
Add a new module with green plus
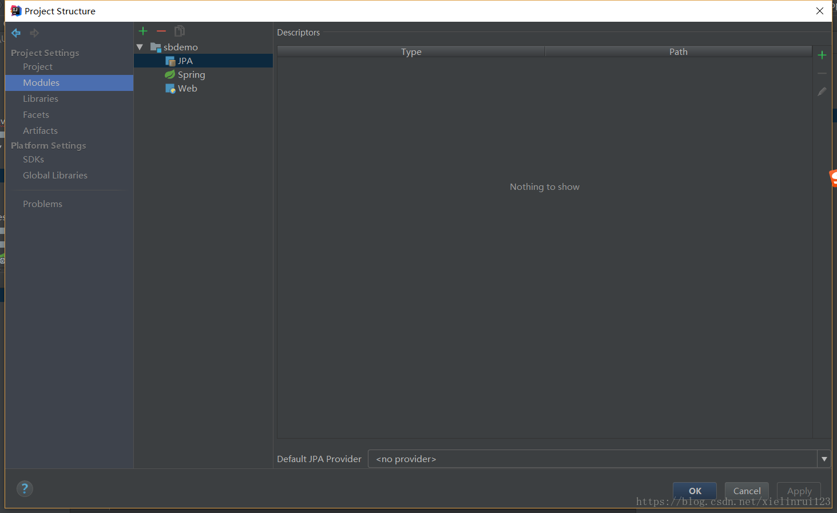[143, 31]
